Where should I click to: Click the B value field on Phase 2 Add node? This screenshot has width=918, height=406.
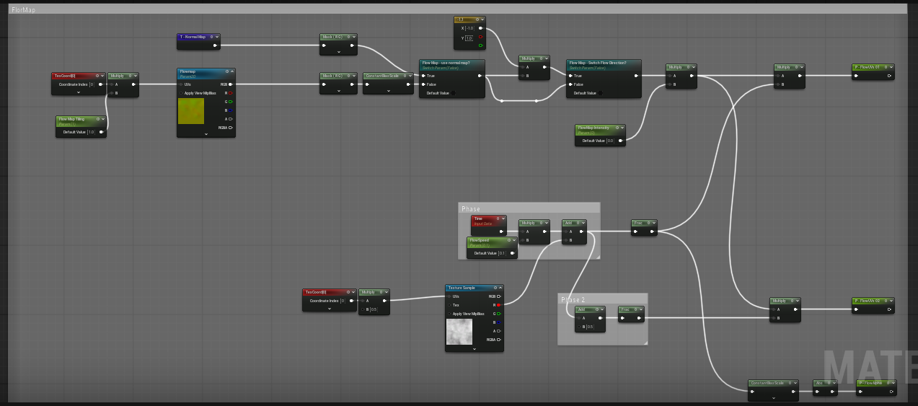[590, 327]
